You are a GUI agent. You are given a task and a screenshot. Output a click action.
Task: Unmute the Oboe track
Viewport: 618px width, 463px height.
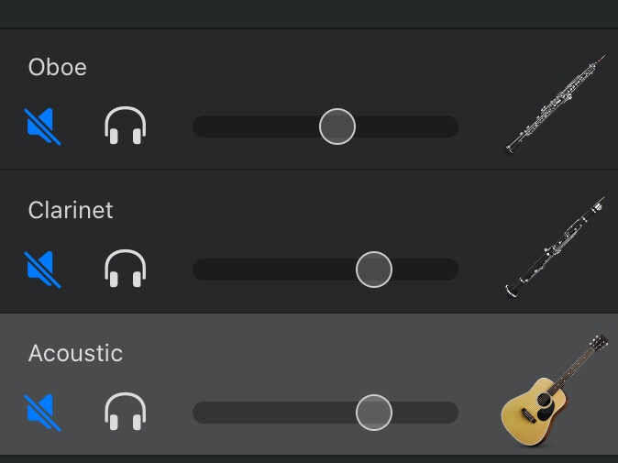coord(43,127)
